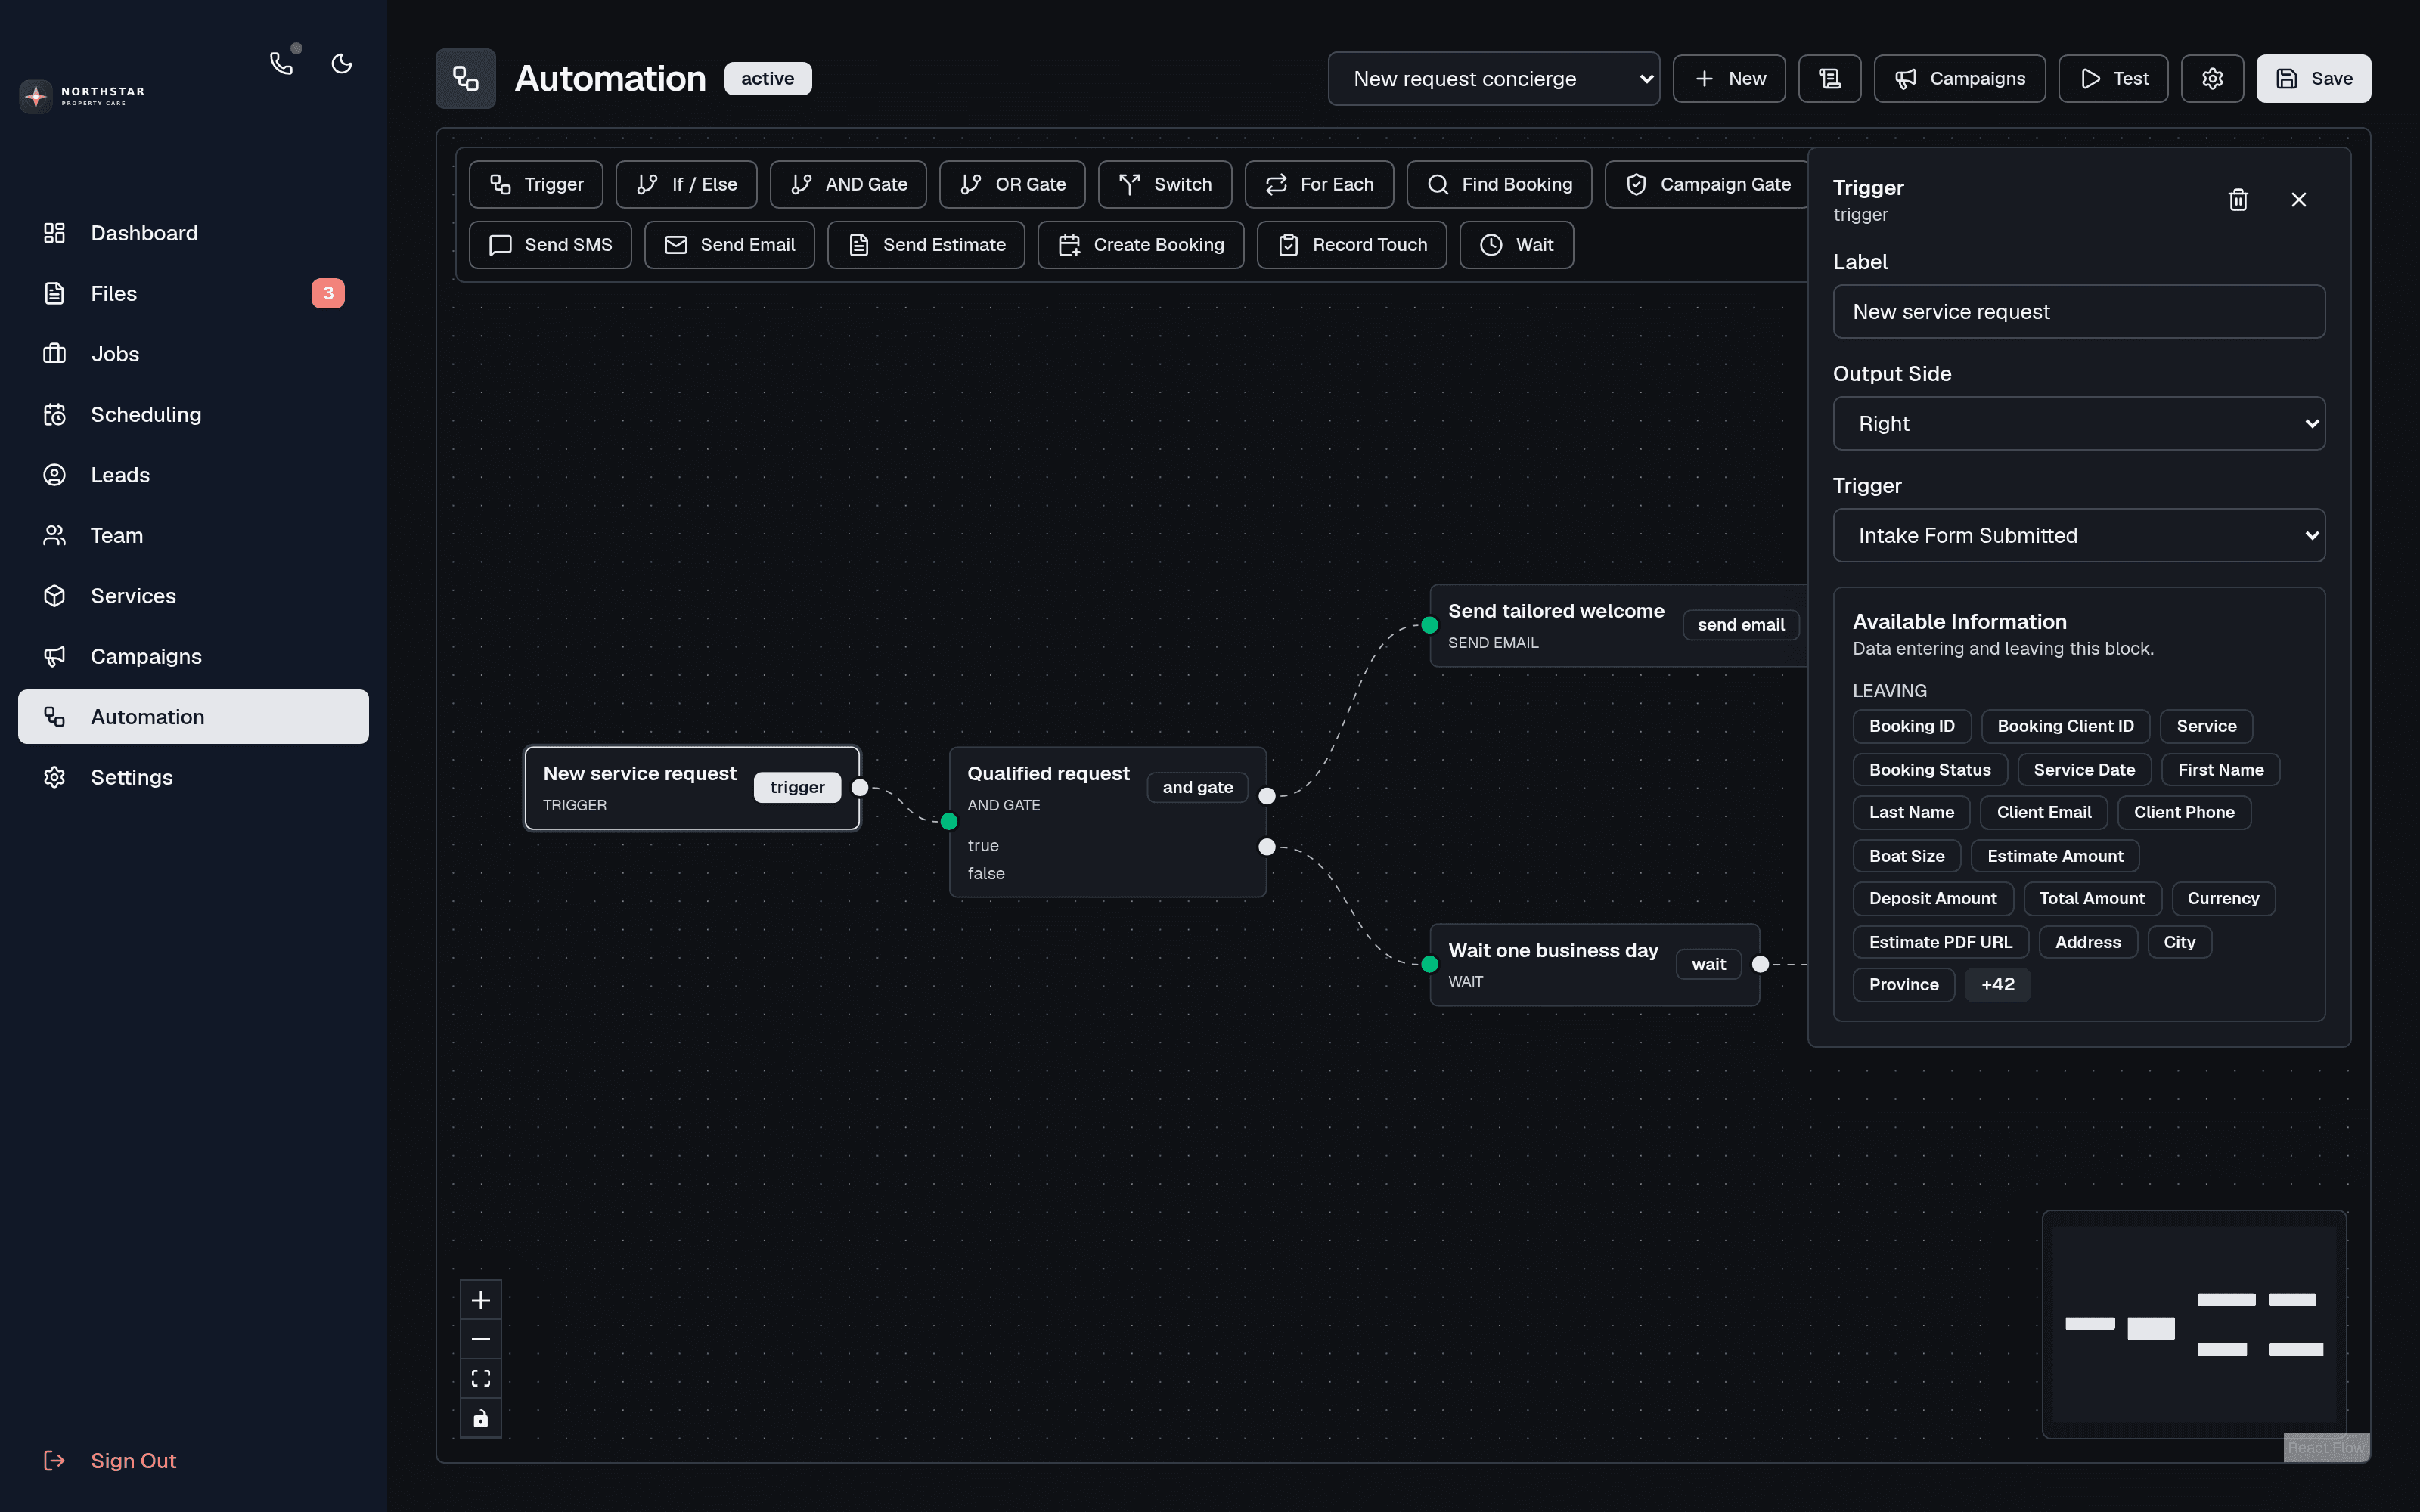This screenshot has width=2420, height=1512.
Task: Click the Northstar Property Care logo
Action: click(x=83, y=96)
